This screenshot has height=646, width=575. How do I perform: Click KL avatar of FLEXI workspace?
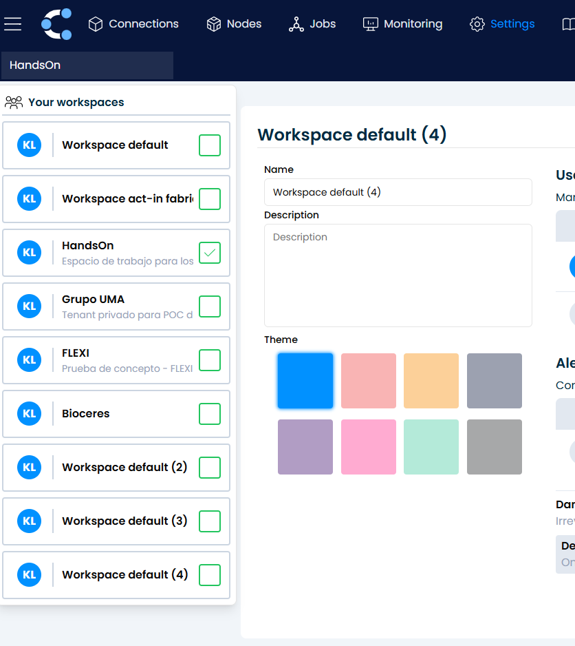[x=29, y=360]
